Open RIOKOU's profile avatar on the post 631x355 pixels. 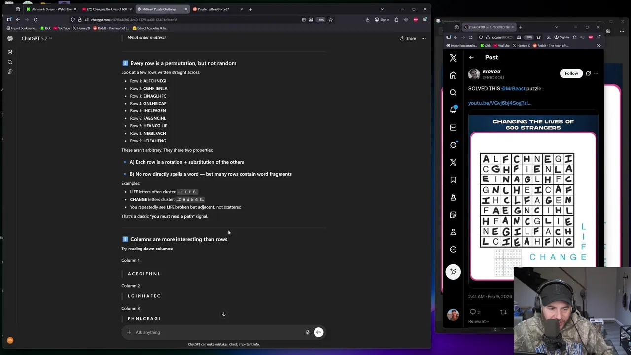[474, 74]
